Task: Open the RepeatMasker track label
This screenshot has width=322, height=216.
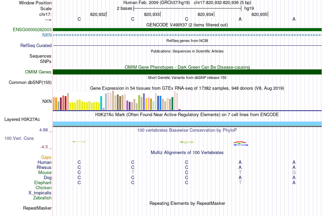Action: [37, 208]
